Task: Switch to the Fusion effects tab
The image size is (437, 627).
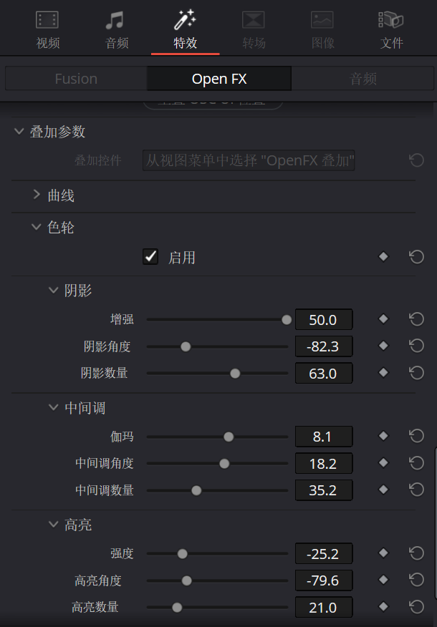Action: [76, 79]
